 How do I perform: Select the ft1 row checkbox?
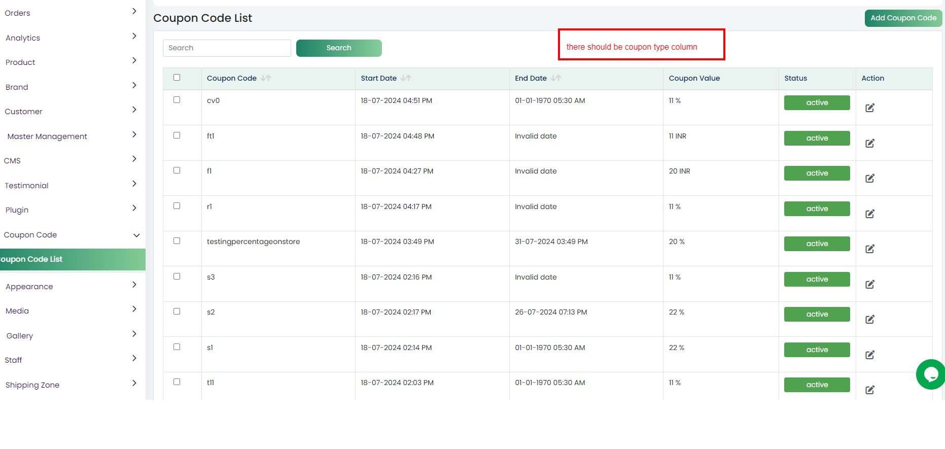[x=177, y=135]
